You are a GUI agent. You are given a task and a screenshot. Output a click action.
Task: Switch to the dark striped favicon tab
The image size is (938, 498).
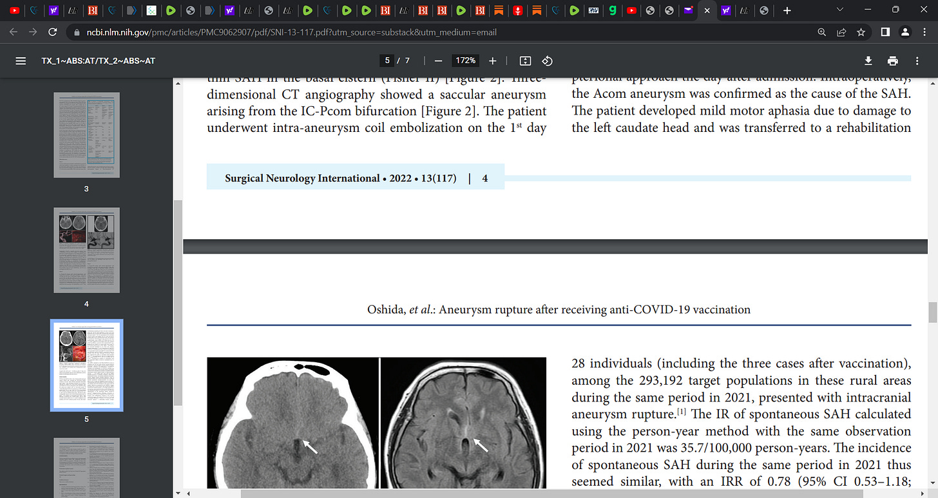(593, 10)
